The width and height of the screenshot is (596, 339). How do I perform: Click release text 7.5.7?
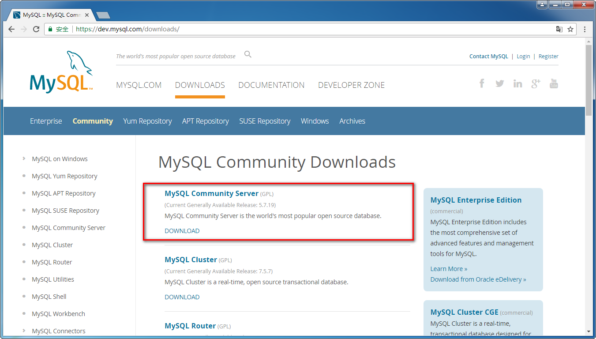tap(264, 271)
